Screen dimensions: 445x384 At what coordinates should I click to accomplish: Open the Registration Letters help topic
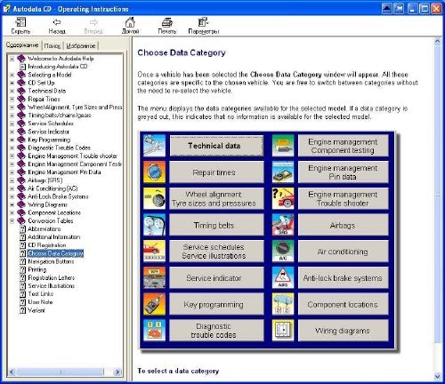(x=51, y=278)
